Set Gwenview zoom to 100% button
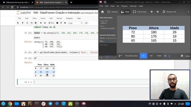The width and height of the screenshot is (191, 107). tap(159, 56)
